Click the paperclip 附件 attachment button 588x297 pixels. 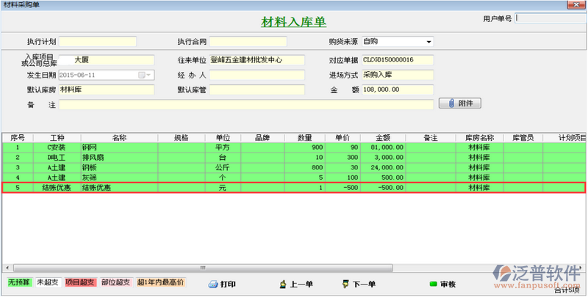pos(459,103)
